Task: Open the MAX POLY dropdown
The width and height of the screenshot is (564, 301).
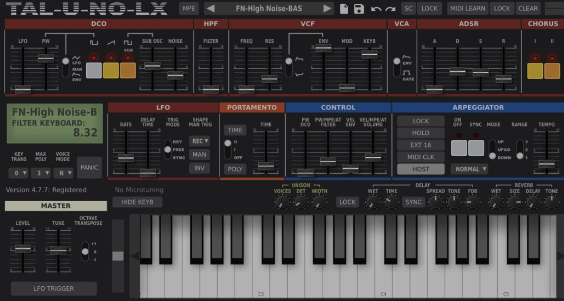Action: (41, 173)
